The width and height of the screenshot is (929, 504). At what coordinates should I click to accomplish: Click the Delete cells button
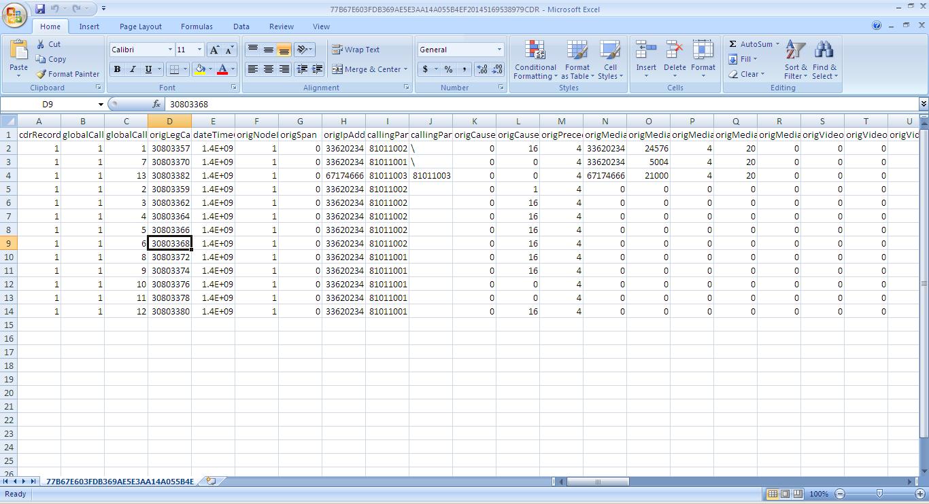(675, 60)
